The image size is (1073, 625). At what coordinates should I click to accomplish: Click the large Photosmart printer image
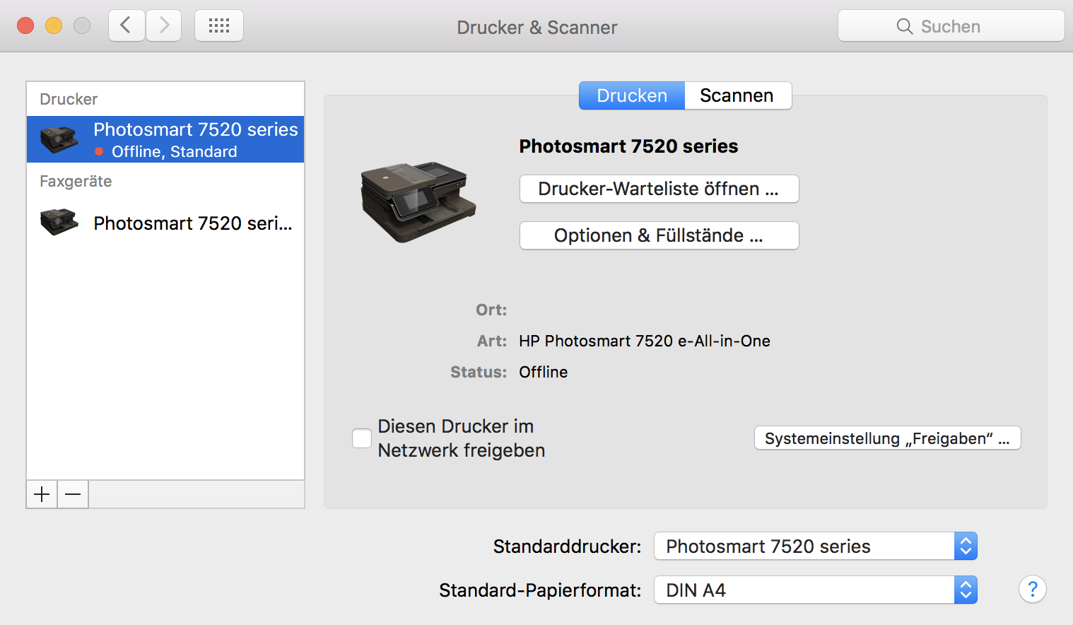coord(418,202)
